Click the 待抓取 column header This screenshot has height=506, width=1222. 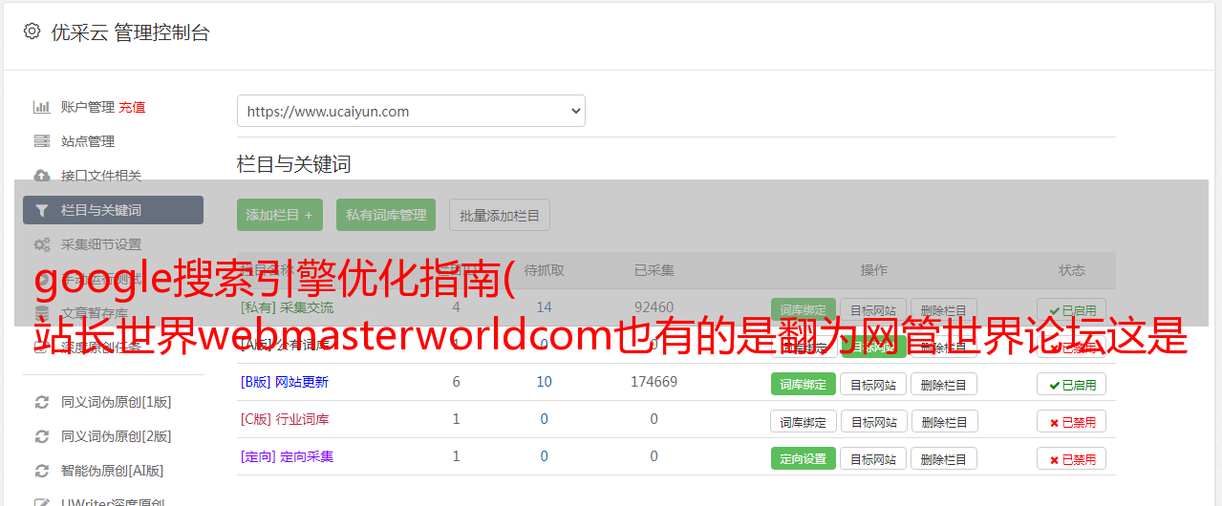545,270
